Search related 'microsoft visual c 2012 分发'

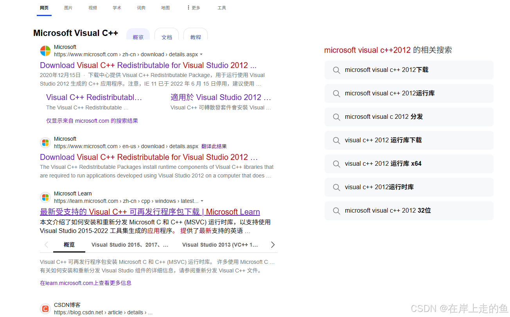[409, 117]
